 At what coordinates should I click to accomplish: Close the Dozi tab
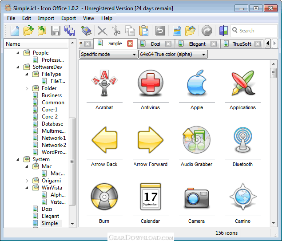pos(168,44)
